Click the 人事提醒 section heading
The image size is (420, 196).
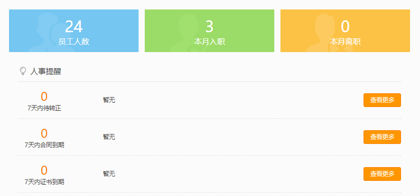pyautogui.click(x=46, y=71)
